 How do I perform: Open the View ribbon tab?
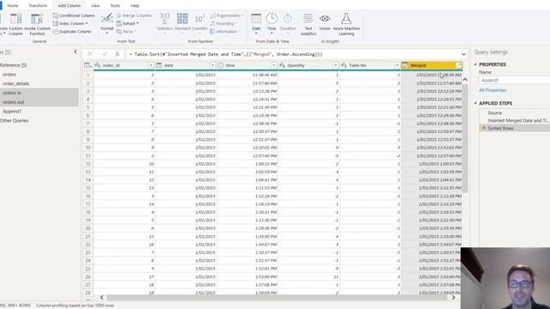click(95, 6)
